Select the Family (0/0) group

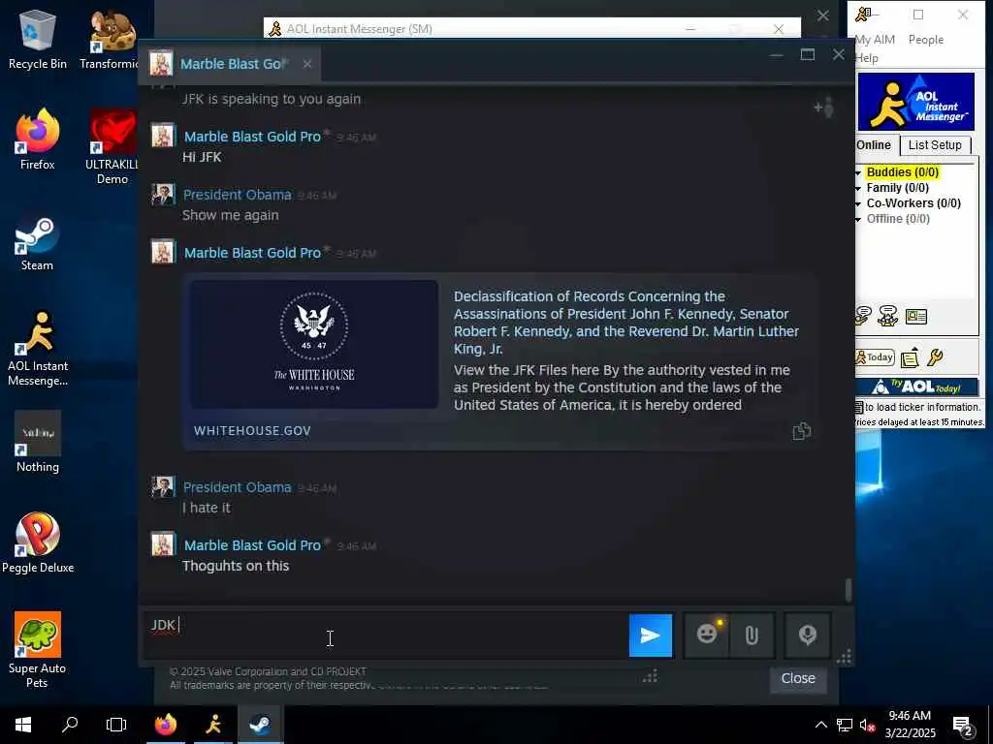click(x=897, y=188)
